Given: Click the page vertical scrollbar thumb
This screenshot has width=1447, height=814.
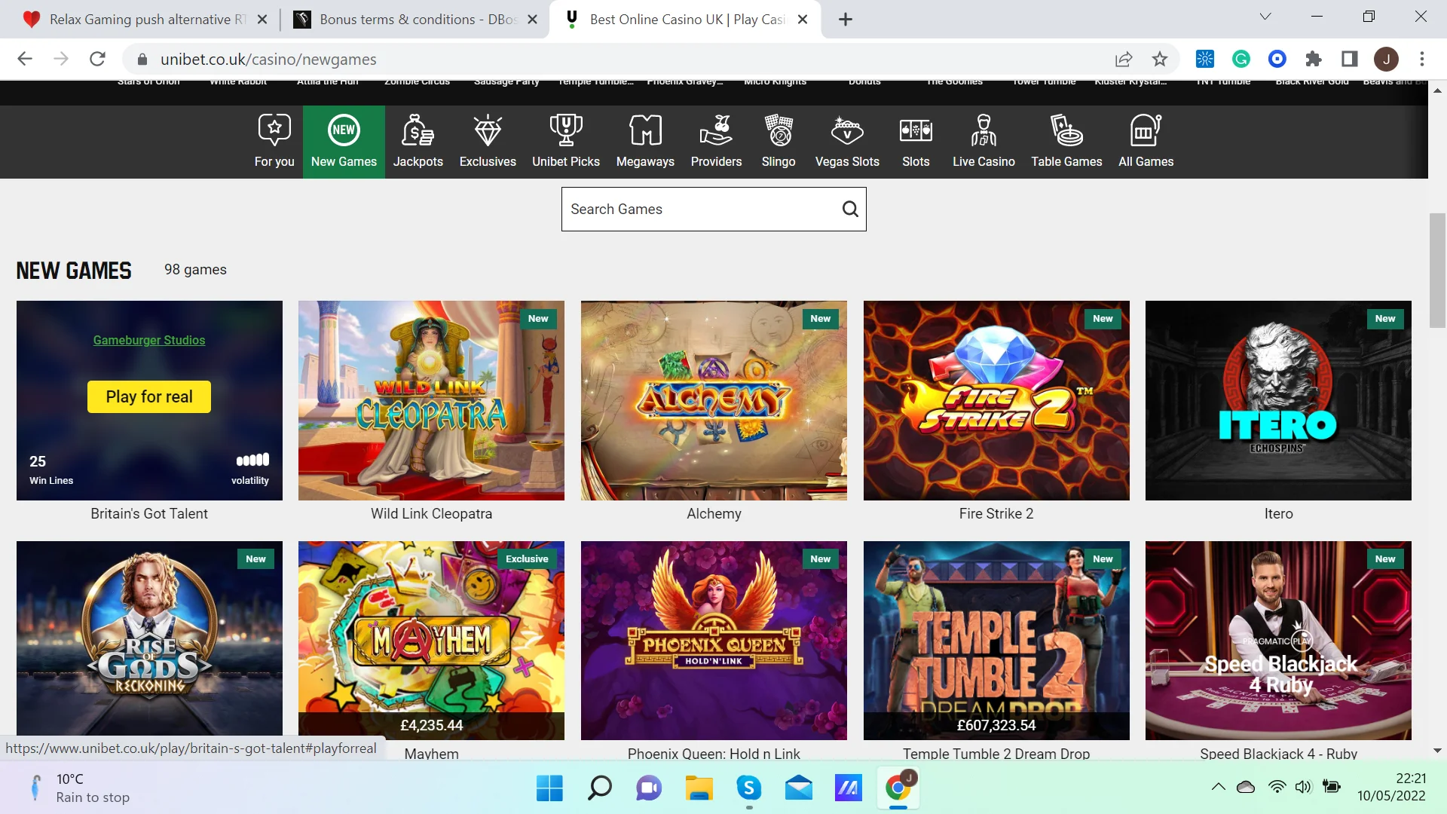Looking at the screenshot, I should coord(1437,271).
